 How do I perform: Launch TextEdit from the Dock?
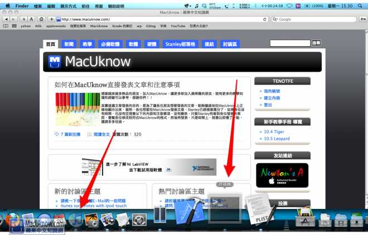pyautogui.click(x=123, y=220)
